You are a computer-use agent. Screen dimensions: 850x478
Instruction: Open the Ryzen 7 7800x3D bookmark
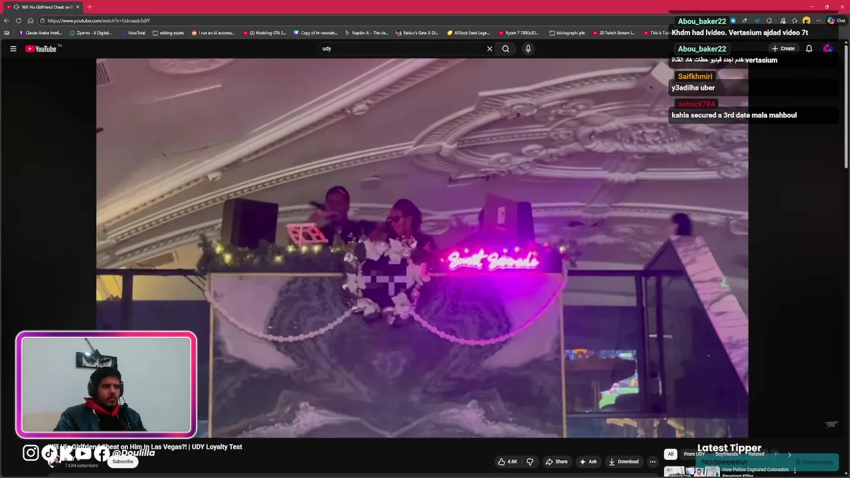pyautogui.click(x=520, y=33)
